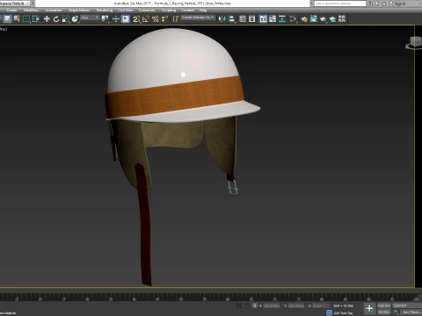The image size is (422, 316).
Task: Open the Mirror tool
Action: [222, 19]
